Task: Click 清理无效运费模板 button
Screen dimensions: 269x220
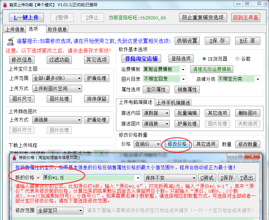Action: (x=212, y=69)
